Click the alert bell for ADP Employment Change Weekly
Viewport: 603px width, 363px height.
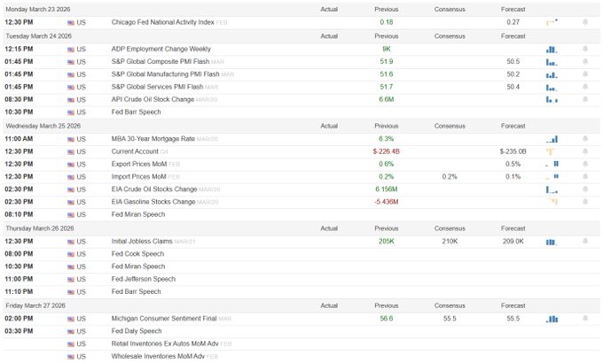point(585,50)
